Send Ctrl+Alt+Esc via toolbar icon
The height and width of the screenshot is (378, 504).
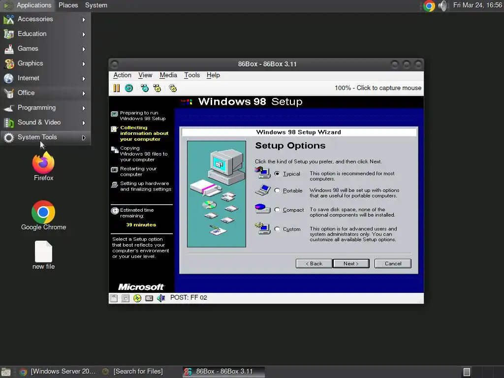[157, 88]
